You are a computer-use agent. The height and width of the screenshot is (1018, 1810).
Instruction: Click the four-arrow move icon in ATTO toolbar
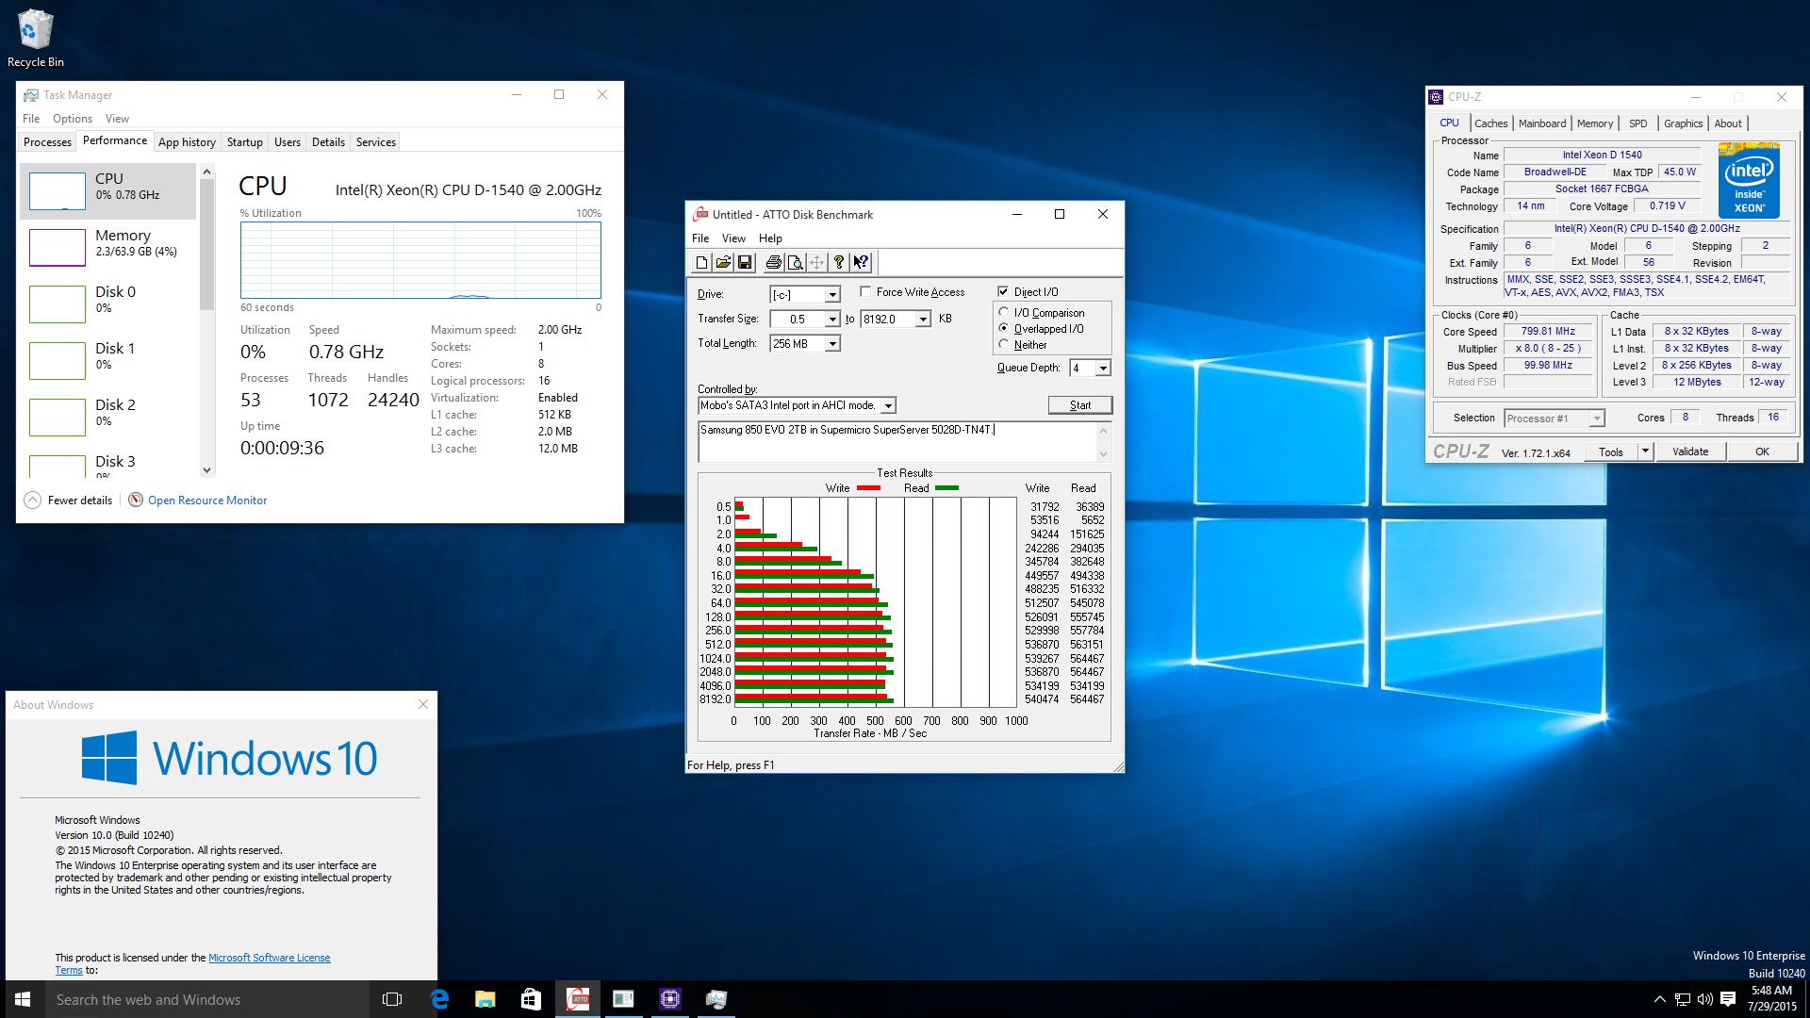[x=816, y=263]
